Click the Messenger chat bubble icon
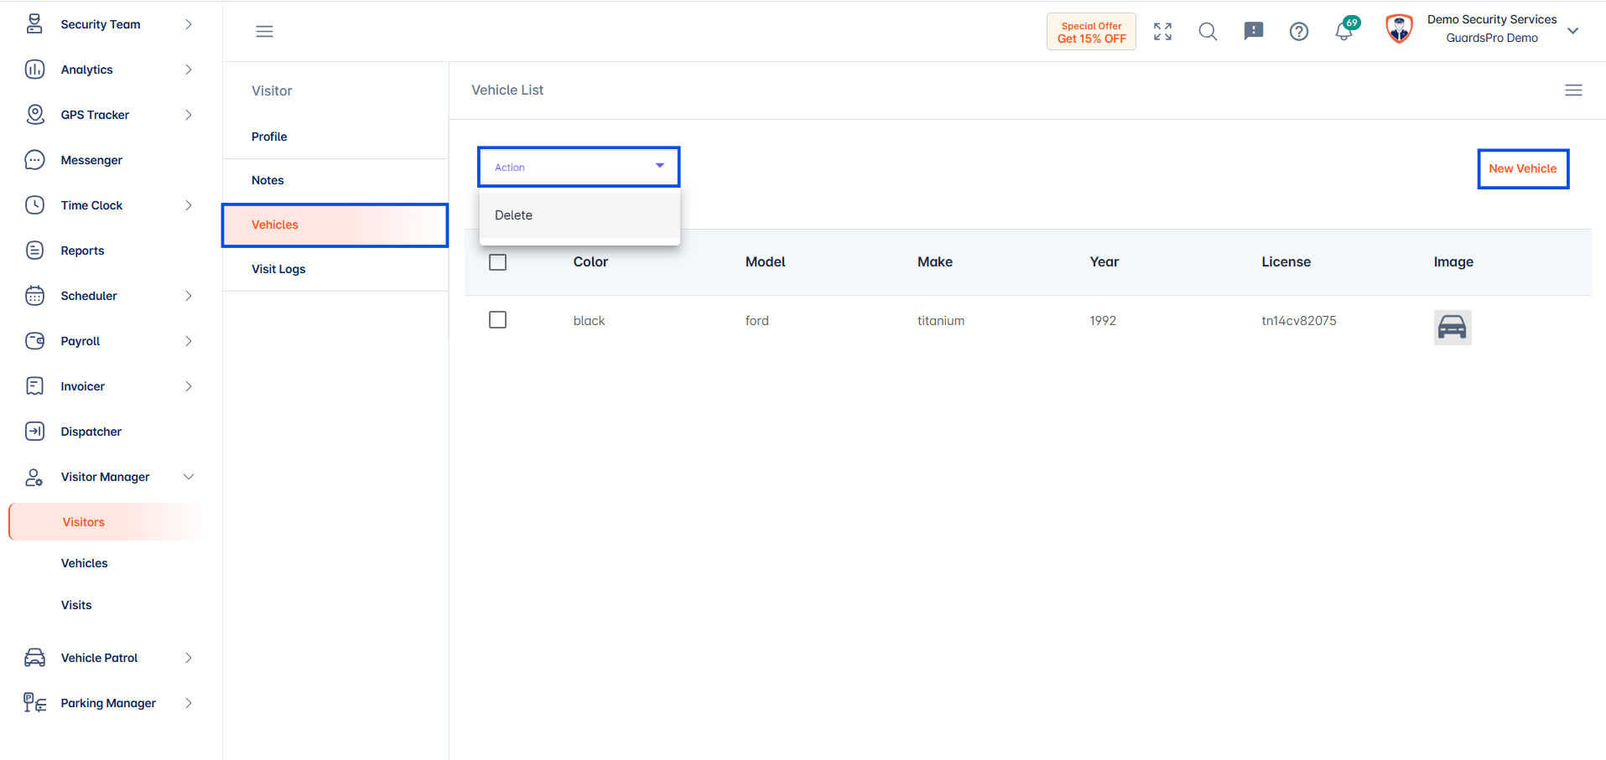 [x=34, y=160]
